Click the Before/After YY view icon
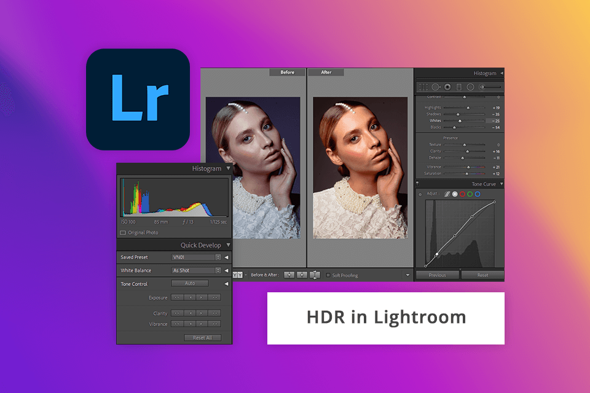Viewport: 590px width, 393px height. click(x=238, y=275)
